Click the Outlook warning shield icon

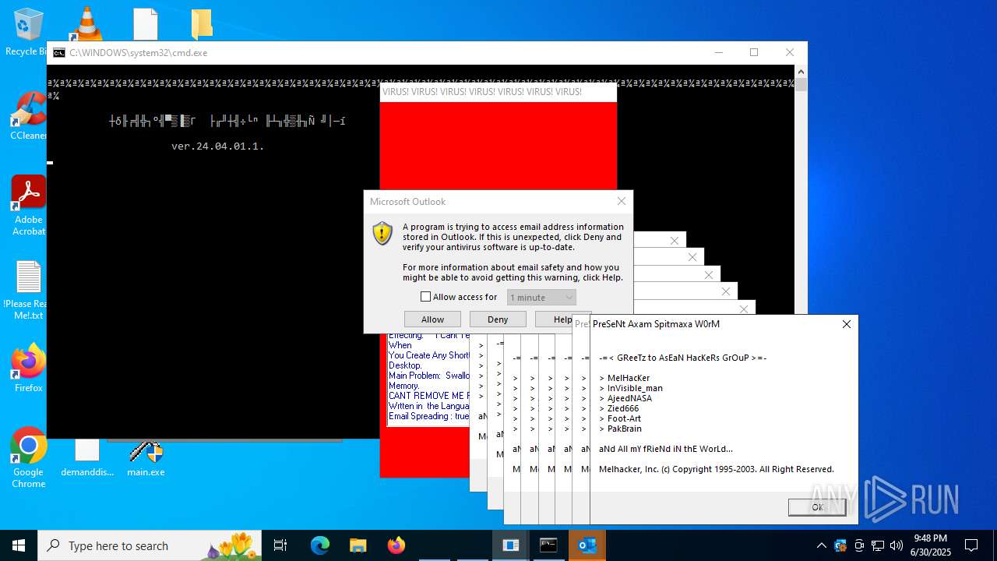pyautogui.click(x=382, y=233)
